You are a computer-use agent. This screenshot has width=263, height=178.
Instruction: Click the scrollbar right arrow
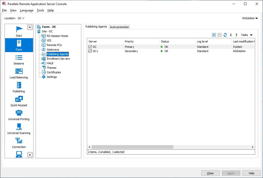click(x=252, y=147)
